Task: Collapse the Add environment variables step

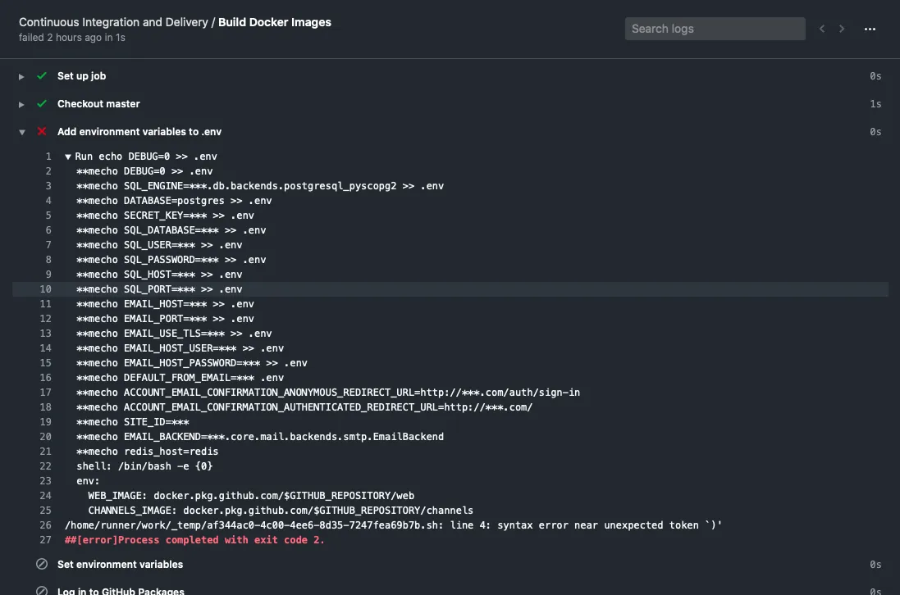Action: [22, 132]
